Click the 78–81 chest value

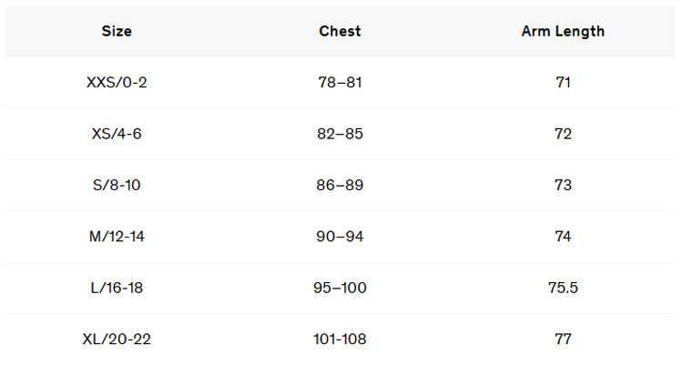(340, 83)
